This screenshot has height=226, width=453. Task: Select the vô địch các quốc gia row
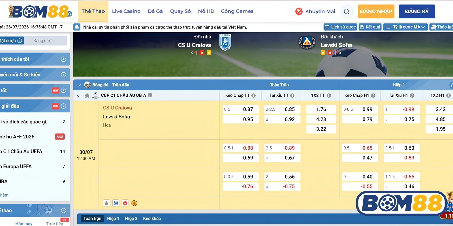pos(35,122)
